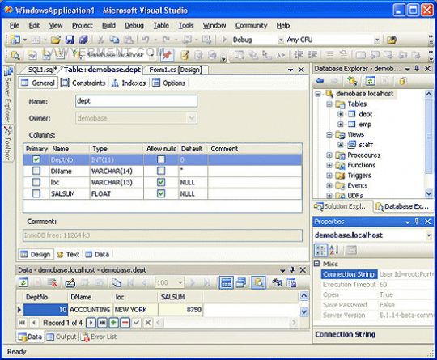Click the copy icon in Data toolbar
This screenshot has width=437, height=360.
(117, 283)
